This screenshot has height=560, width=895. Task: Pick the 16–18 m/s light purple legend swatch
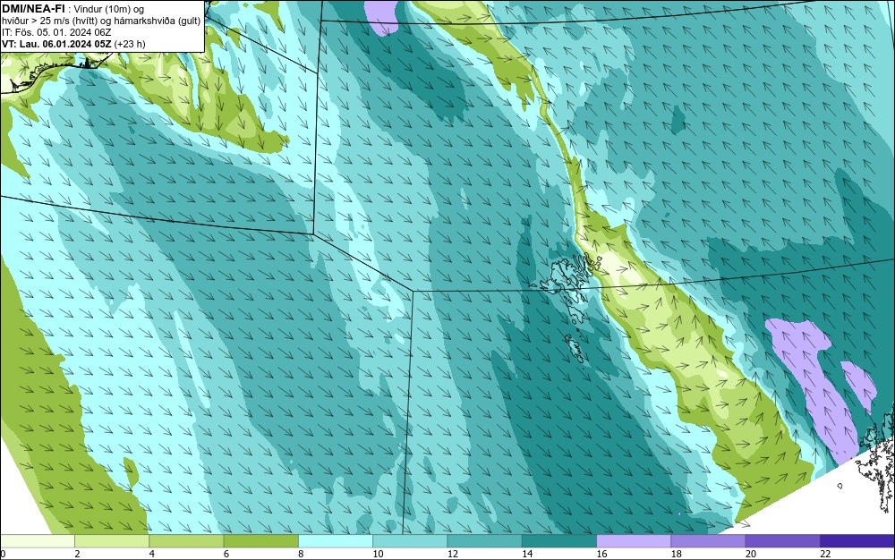[x=634, y=540]
